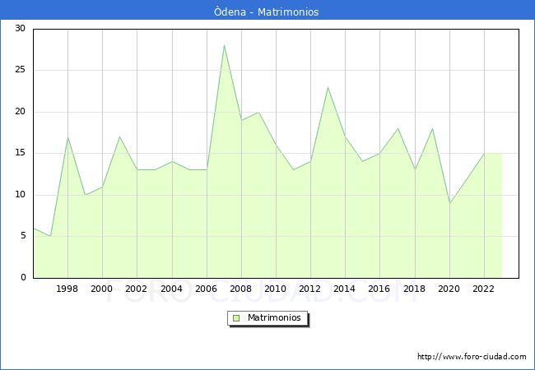Click the green Matrimonios legend swatch
The height and width of the screenshot is (370, 535).
[x=236, y=318]
